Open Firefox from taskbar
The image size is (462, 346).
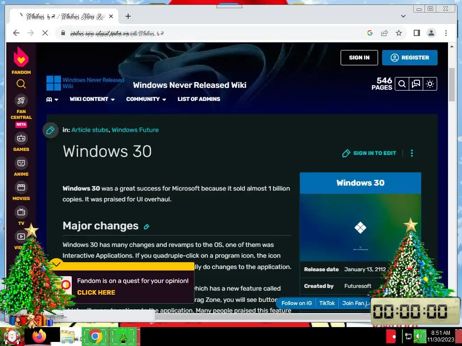[39, 336]
